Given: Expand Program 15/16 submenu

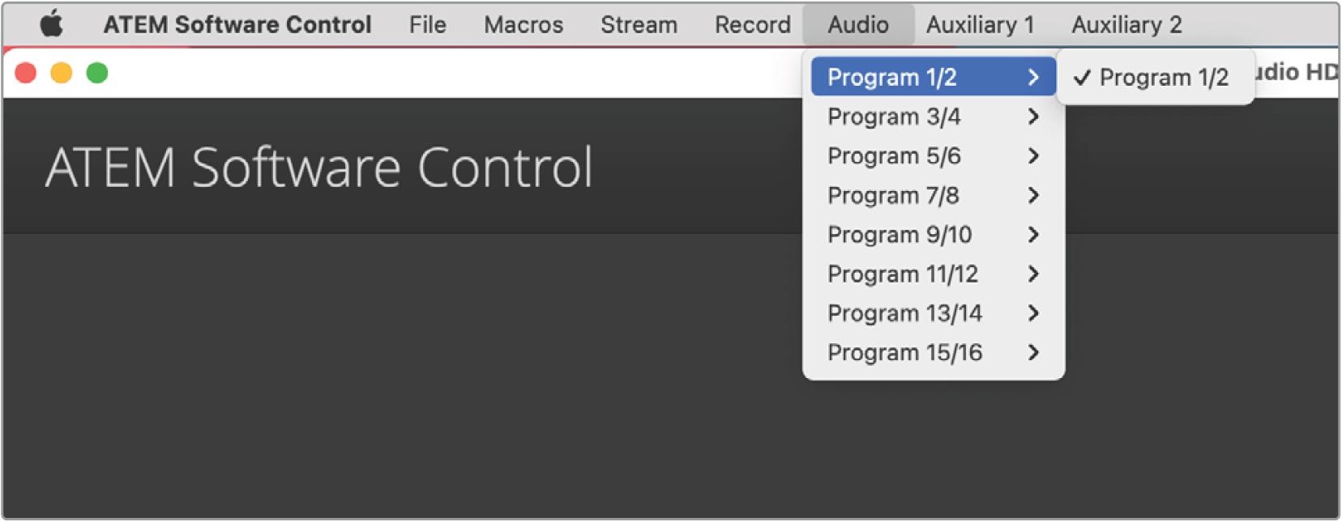Looking at the screenshot, I should tap(934, 352).
